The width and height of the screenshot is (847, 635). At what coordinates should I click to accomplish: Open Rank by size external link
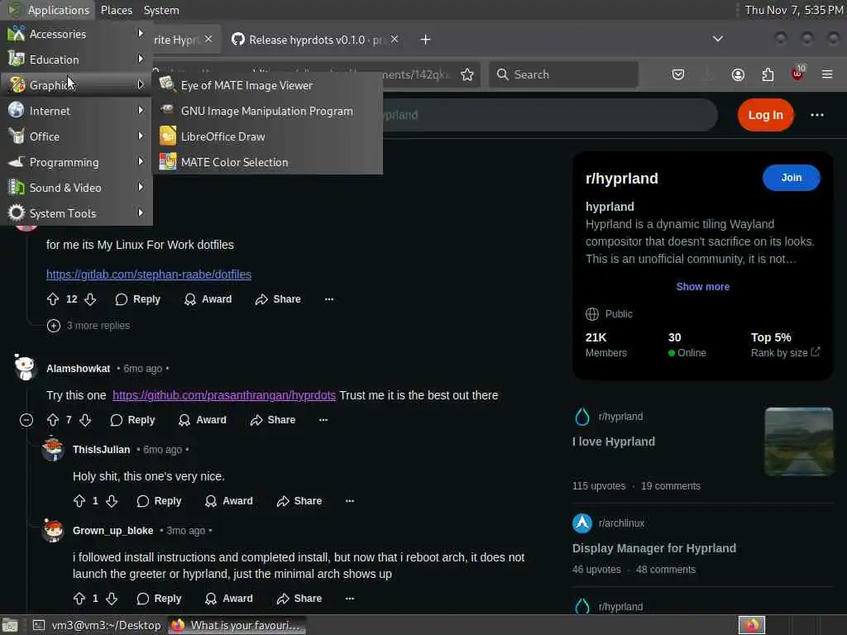[x=786, y=352]
